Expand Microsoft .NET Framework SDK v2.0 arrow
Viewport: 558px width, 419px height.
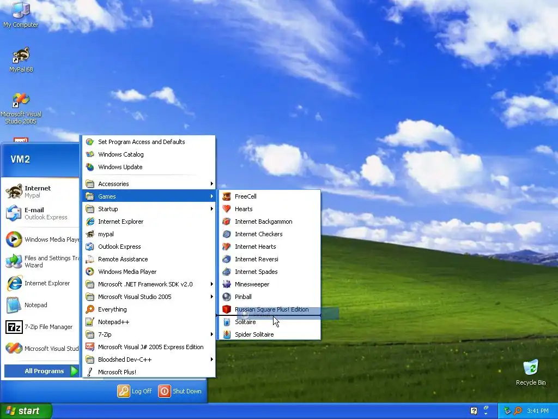point(211,284)
